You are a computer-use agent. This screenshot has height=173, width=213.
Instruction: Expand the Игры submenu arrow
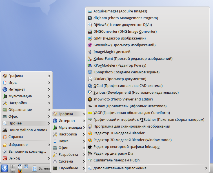(x=49, y=83)
